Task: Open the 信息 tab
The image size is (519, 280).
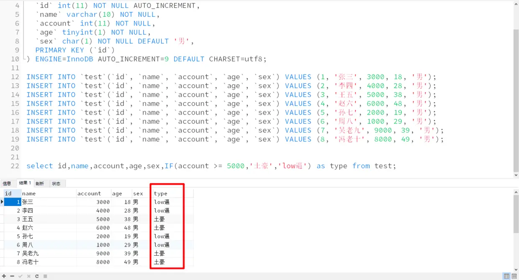Action: (7, 183)
